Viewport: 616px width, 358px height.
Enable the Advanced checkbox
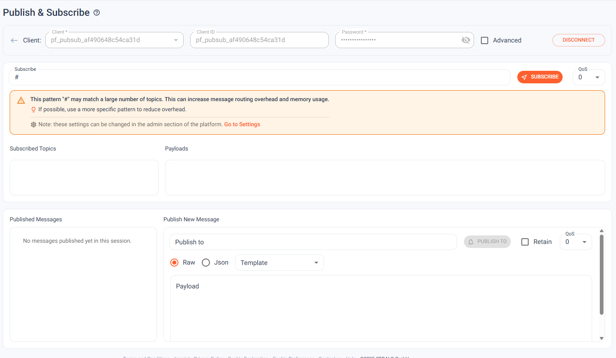485,40
